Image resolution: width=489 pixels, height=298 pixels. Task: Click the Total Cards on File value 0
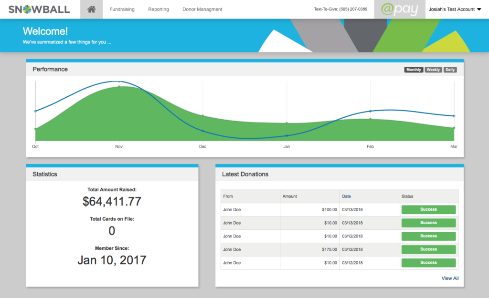coord(112,231)
